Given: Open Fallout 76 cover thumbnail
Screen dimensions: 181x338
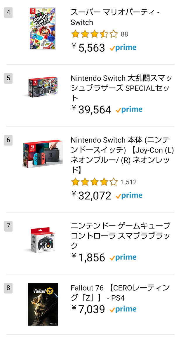Looking at the screenshot, I should coord(43,304).
